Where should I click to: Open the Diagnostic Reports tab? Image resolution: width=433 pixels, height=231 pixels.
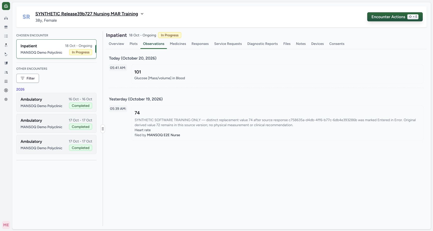(263, 44)
